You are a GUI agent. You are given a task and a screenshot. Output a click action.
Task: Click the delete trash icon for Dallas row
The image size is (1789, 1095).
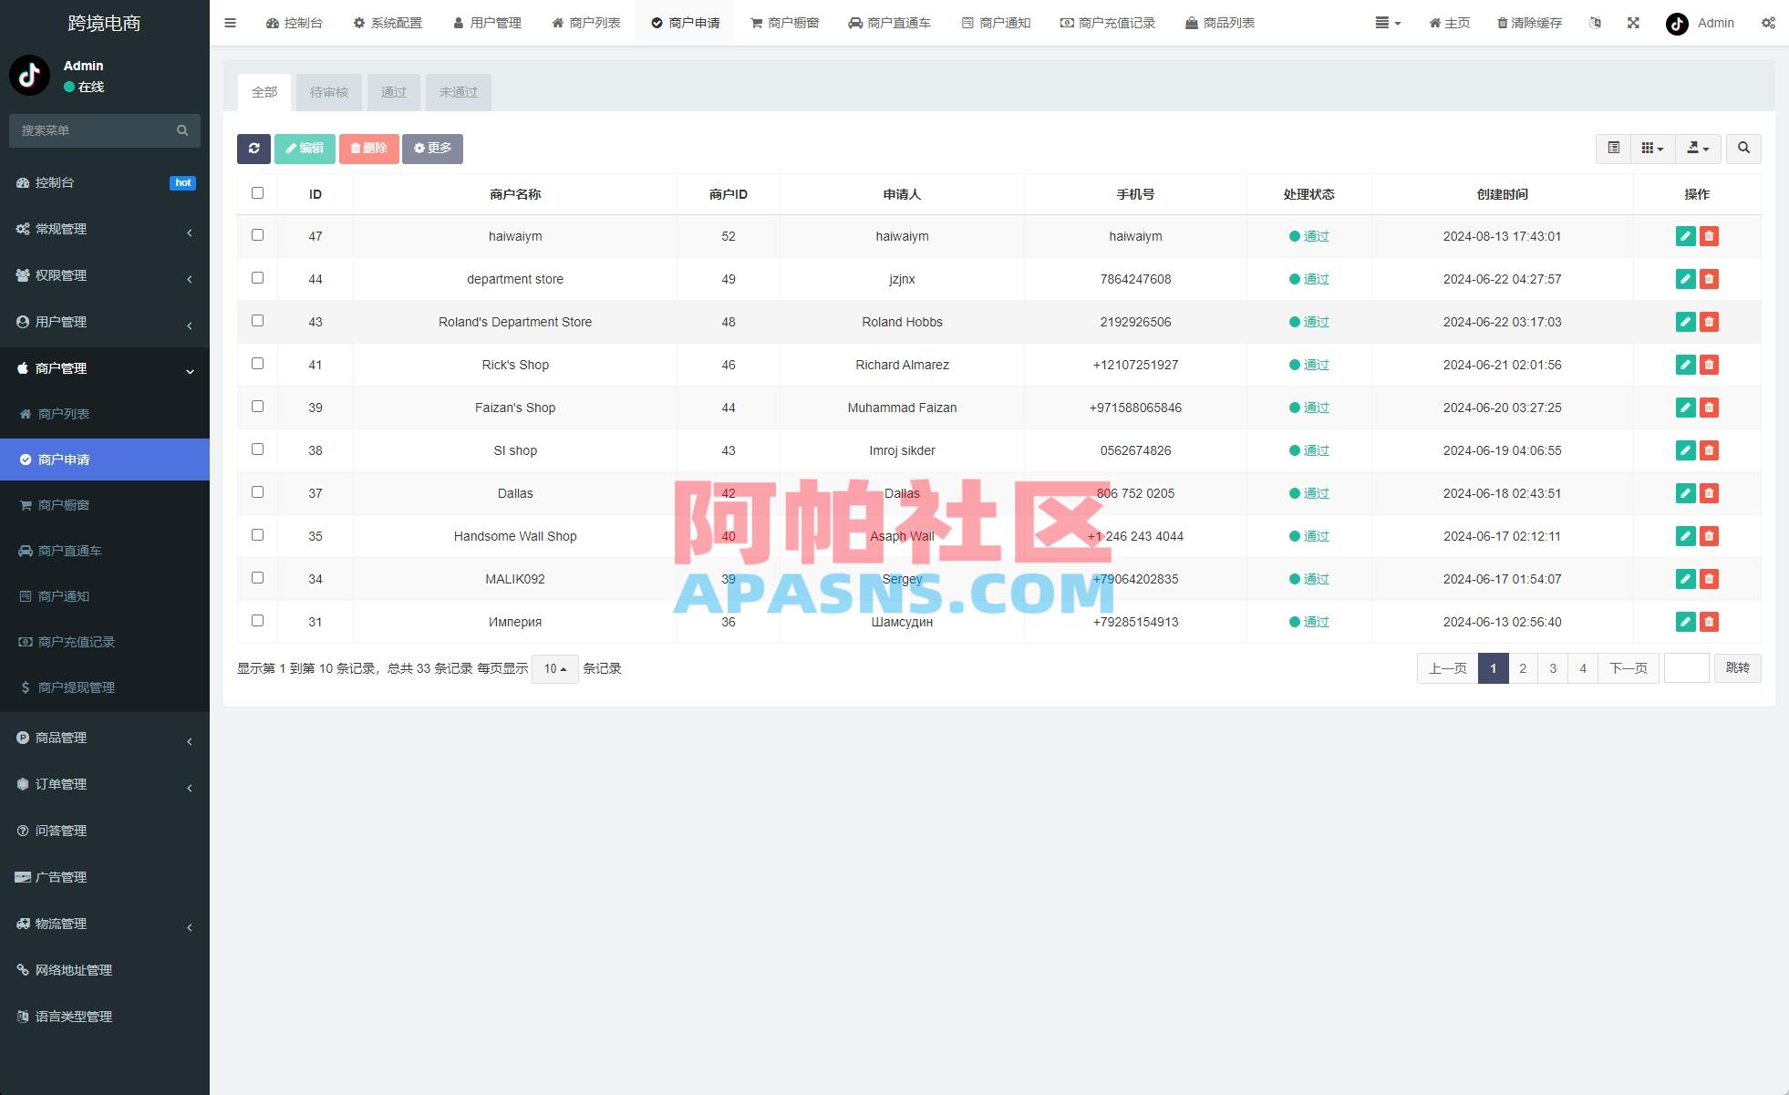[1709, 493]
